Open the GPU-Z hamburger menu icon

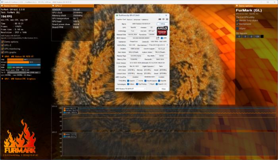[x=167, y=19]
